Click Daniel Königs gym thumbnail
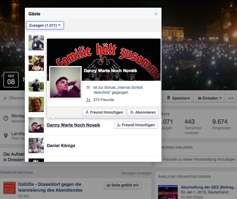The height and width of the screenshot is (199, 237). point(36,146)
